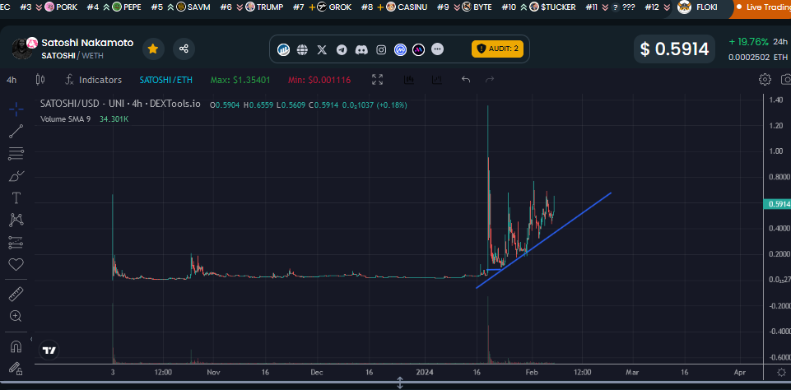791x390 pixels.
Task: Open the XABCD patterns tool
Action: (16, 220)
